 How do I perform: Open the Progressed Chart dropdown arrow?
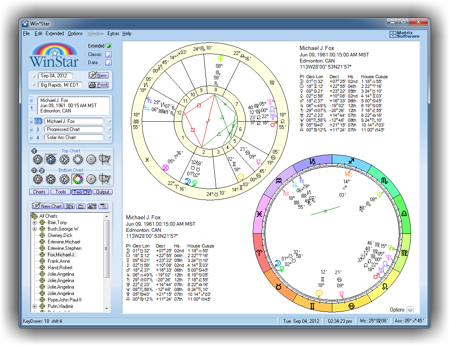(108, 129)
